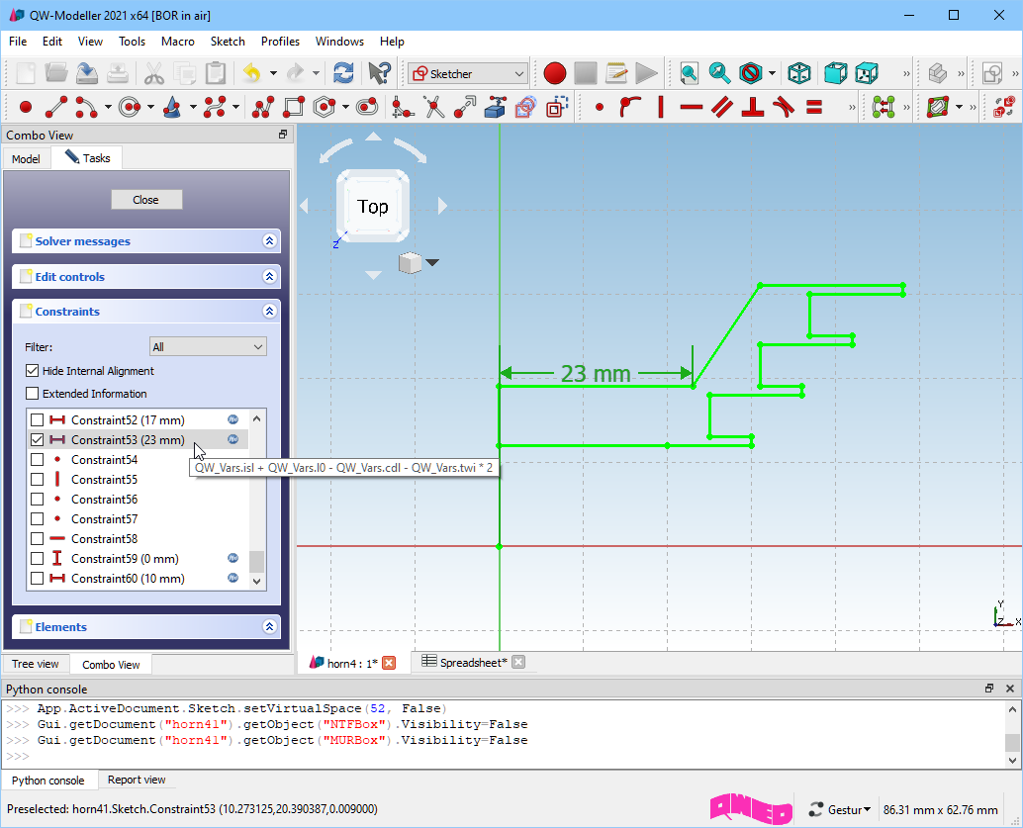Select the external geometry tool
Image resolution: width=1023 pixels, height=828 pixels.
pos(496,107)
